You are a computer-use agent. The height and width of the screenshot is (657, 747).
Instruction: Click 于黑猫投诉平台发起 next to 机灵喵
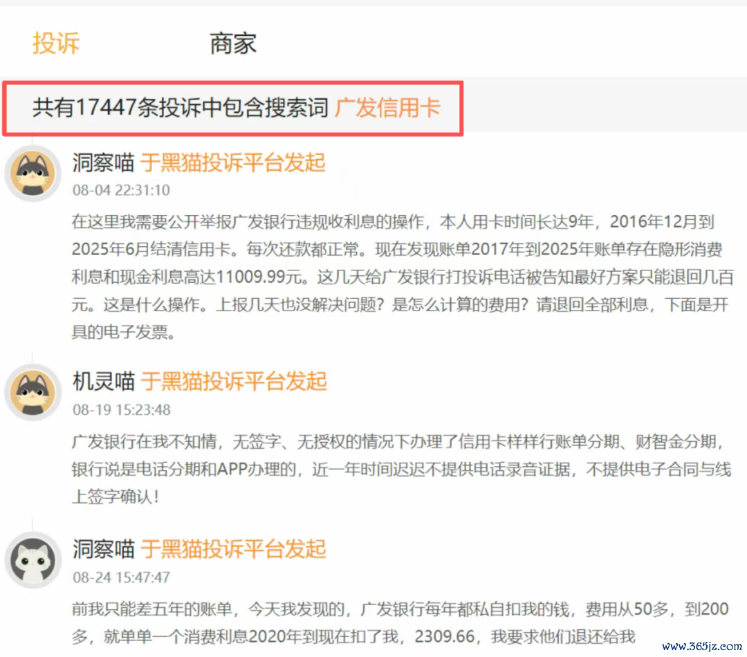pos(234,382)
